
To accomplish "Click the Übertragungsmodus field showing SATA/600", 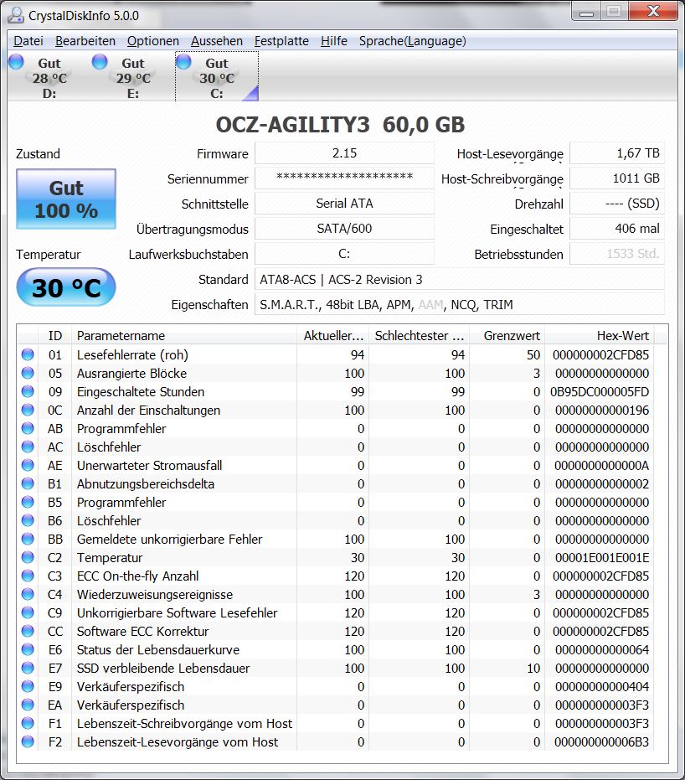I will [344, 229].
